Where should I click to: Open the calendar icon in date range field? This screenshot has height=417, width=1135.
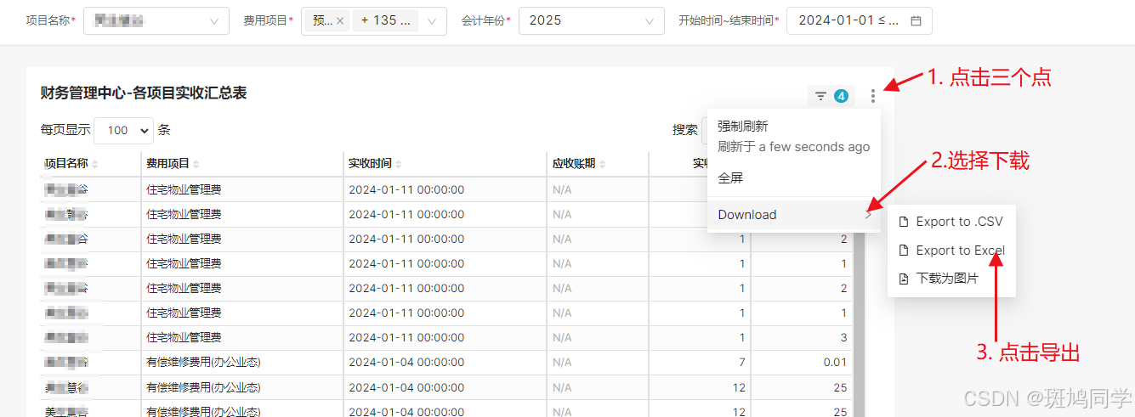click(x=916, y=21)
